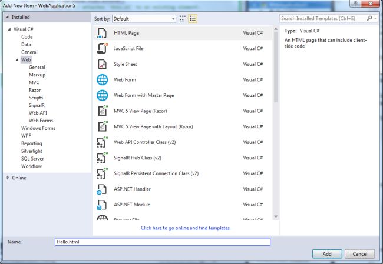The height and width of the screenshot is (264, 383).
Task: Click the 'Style Sheet' template name
Action: (126, 64)
